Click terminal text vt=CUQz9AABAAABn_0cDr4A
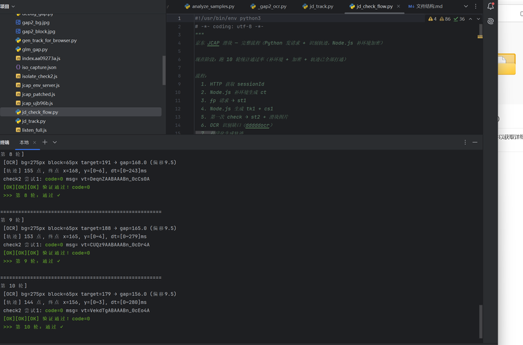This screenshot has height=345, width=523. pyautogui.click(x=115, y=244)
